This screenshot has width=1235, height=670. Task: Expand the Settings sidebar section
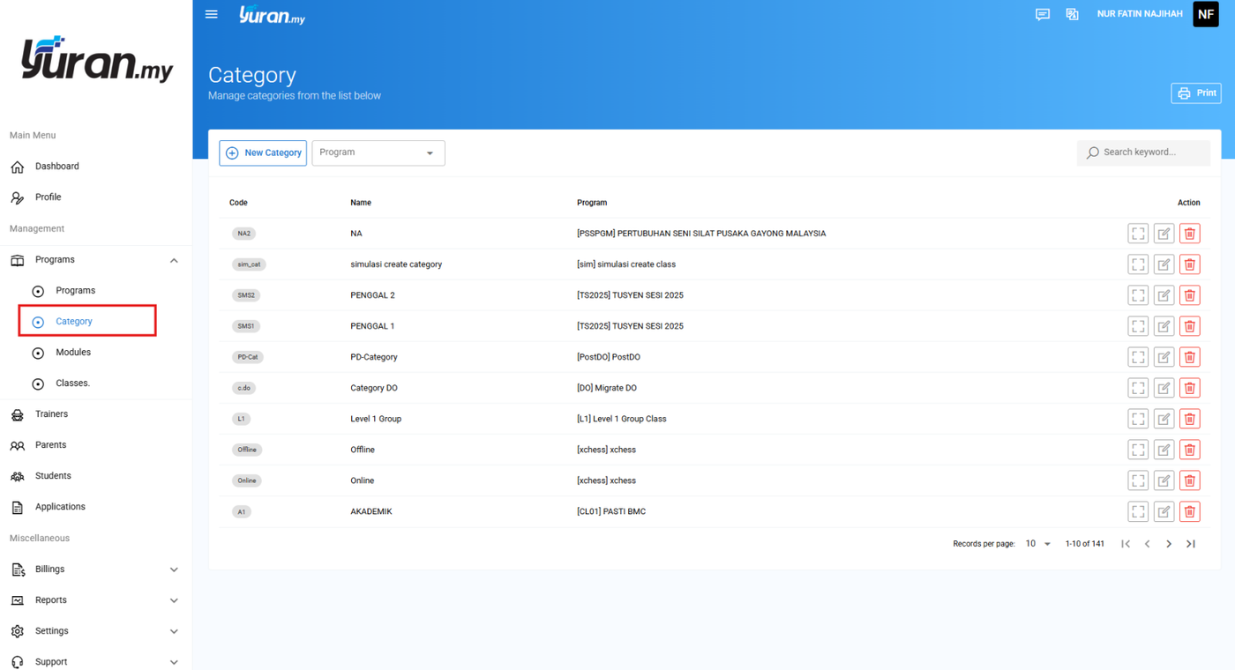pyautogui.click(x=174, y=631)
